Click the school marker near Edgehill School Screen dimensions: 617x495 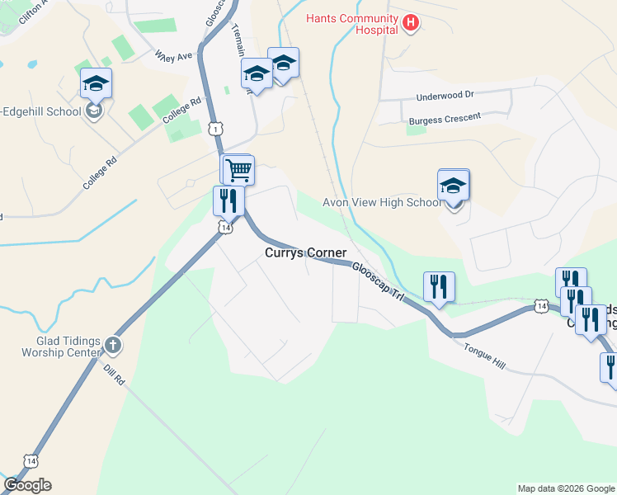(x=96, y=83)
